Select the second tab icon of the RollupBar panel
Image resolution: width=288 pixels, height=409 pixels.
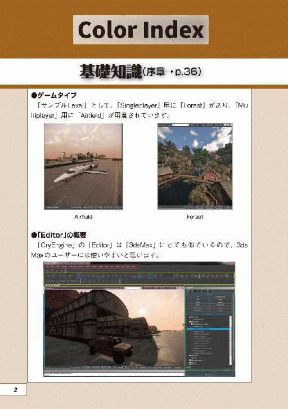click(192, 291)
